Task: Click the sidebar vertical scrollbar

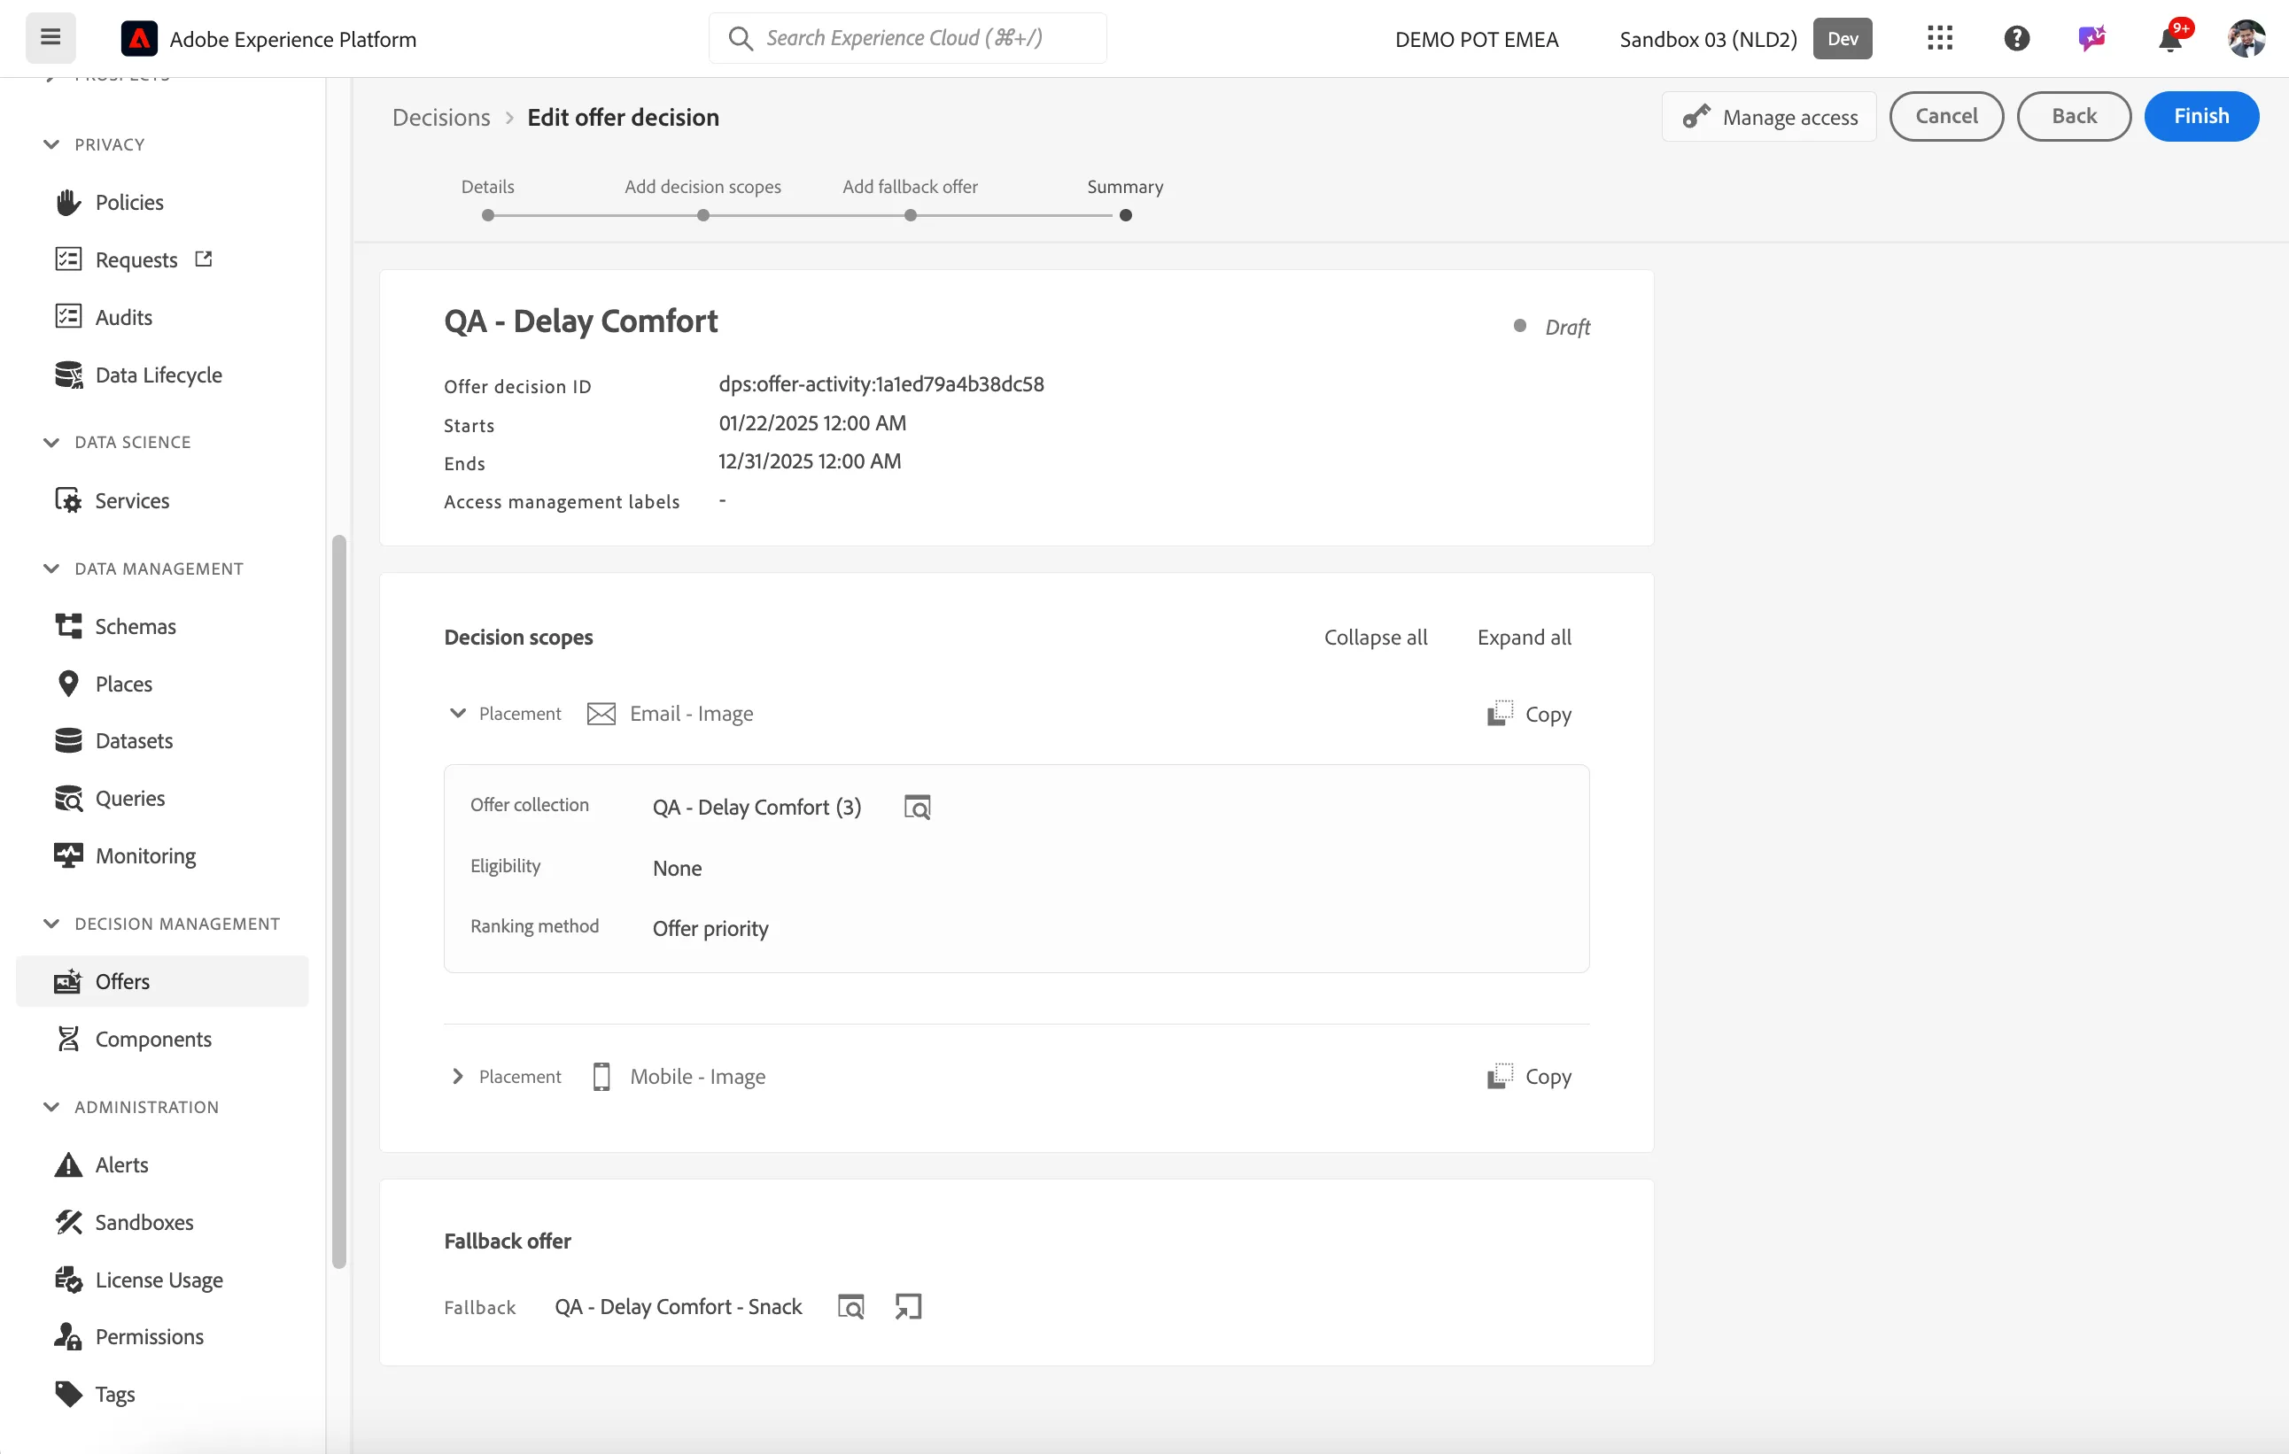Action: pos(339,903)
